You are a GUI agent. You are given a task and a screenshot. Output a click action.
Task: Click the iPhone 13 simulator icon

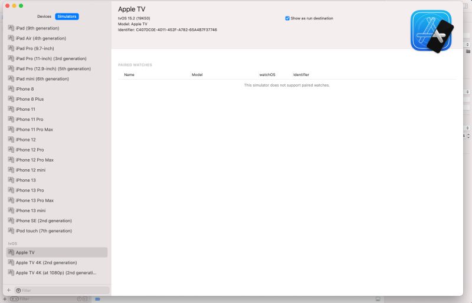(x=11, y=180)
